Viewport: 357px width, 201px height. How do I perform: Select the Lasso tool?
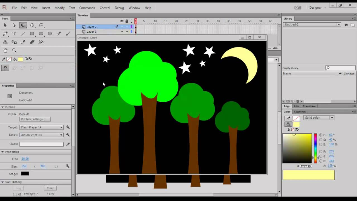(x=41, y=25)
